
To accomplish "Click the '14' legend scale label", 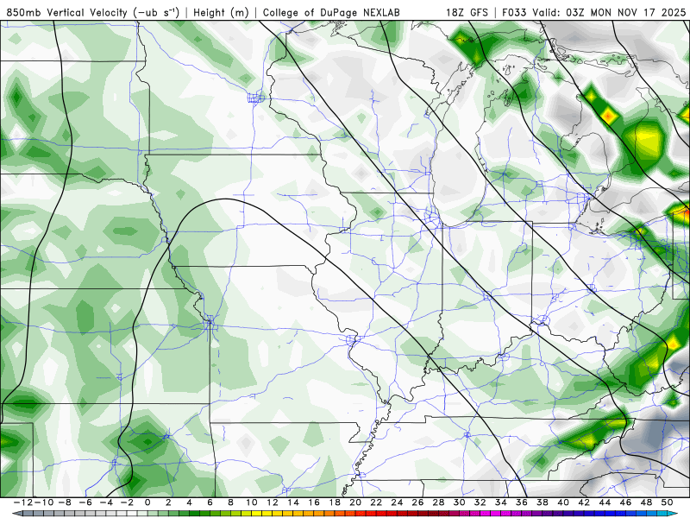I will pos(293,502).
